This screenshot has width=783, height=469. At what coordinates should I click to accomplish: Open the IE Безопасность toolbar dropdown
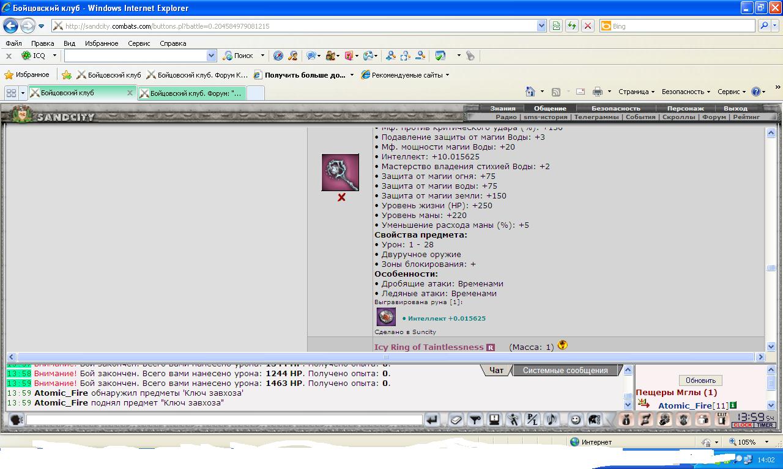[686, 92]
